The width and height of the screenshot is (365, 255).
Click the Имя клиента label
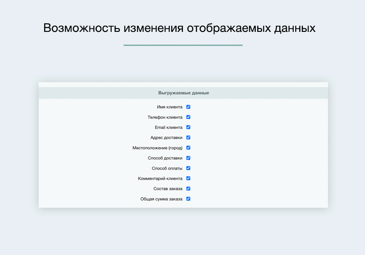click(x=168, y=107)
